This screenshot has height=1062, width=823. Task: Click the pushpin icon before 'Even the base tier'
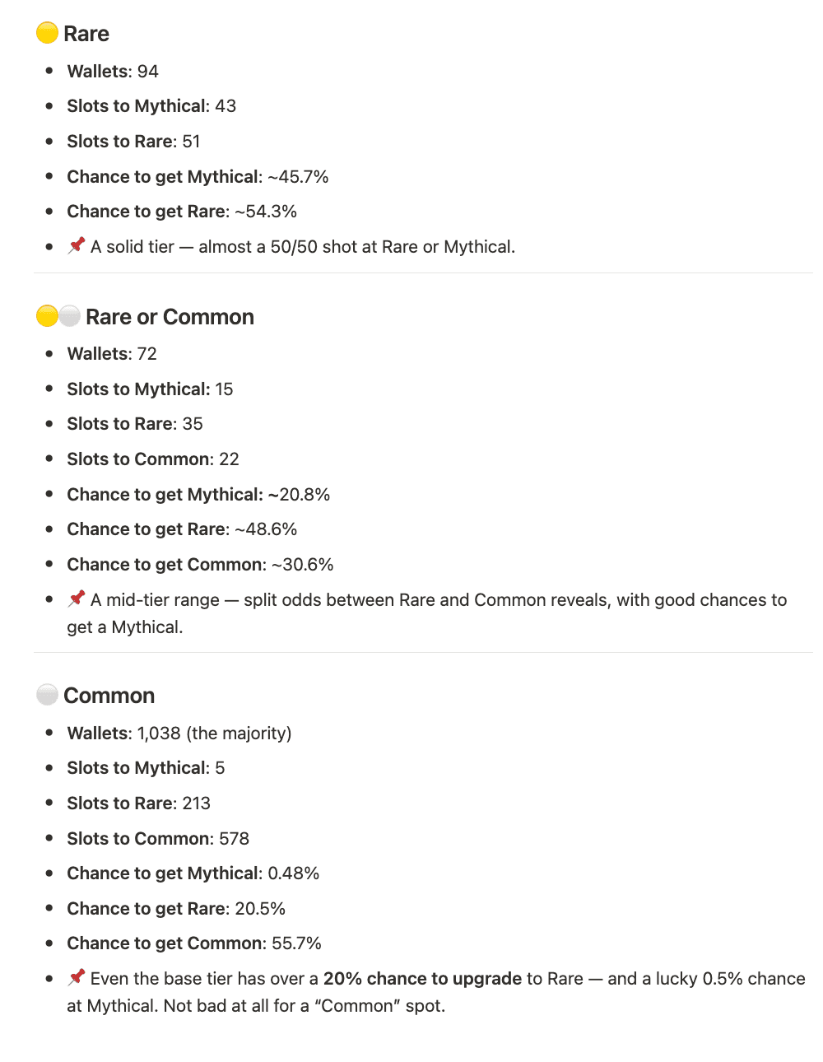[77, 977]
